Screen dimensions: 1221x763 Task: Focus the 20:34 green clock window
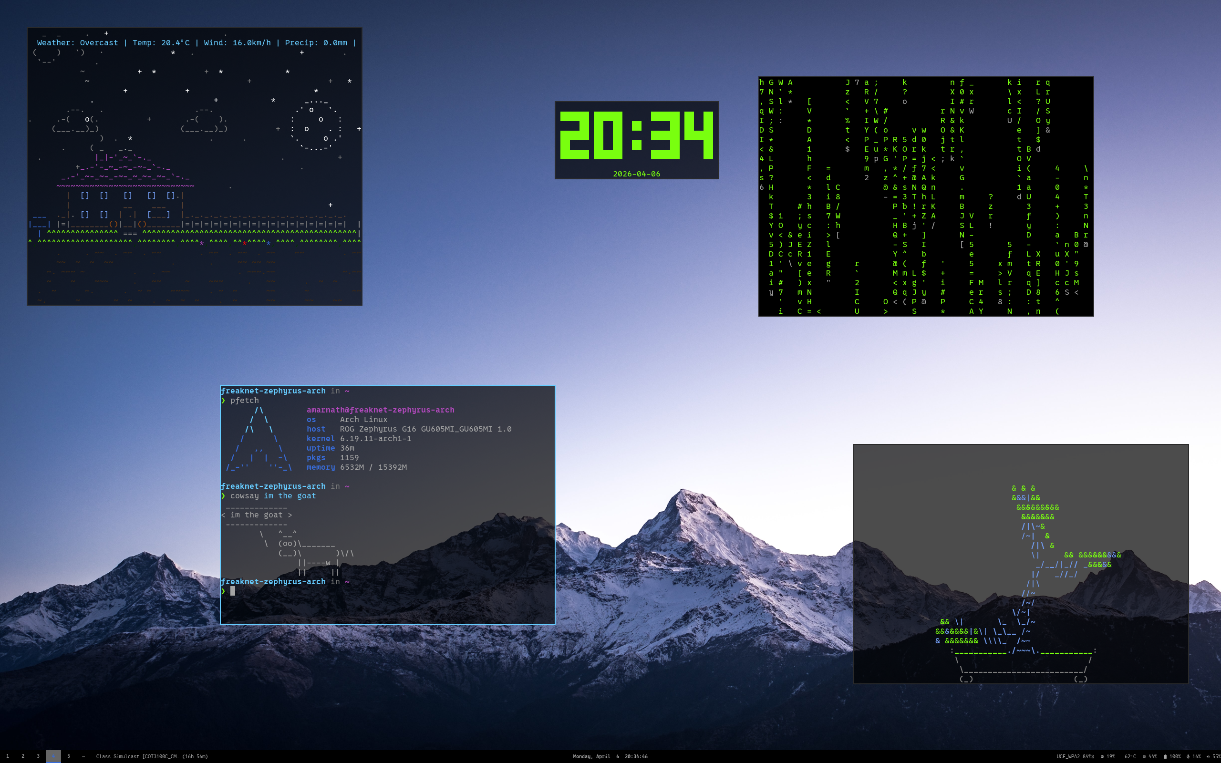(636, 140)
